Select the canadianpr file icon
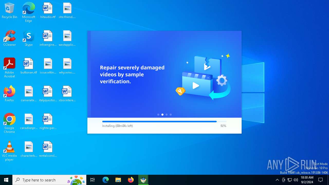 [29, 122]
